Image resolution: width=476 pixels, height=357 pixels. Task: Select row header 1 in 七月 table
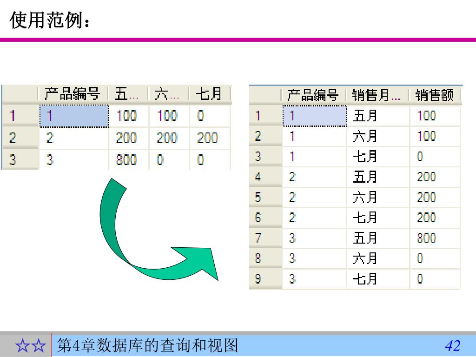20,116
